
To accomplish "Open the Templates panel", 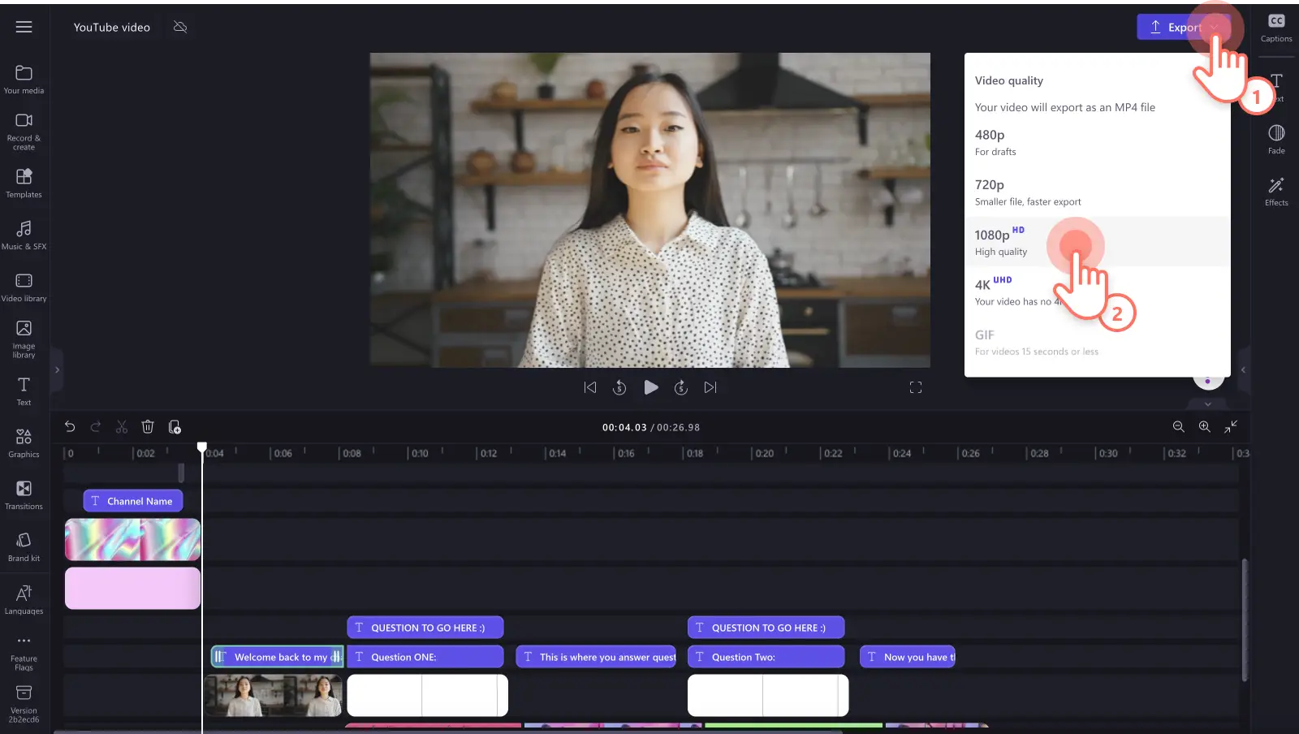I will click(x=24, y=183).
